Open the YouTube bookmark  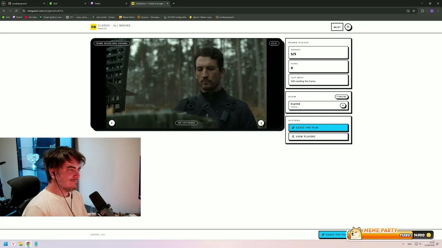[31, 17]
